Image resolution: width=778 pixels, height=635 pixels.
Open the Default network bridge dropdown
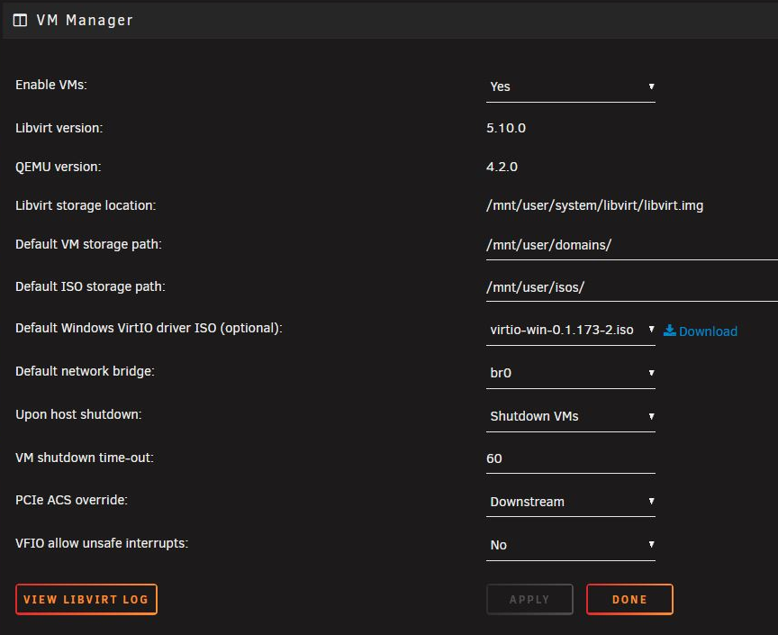[x=571, y=373]
